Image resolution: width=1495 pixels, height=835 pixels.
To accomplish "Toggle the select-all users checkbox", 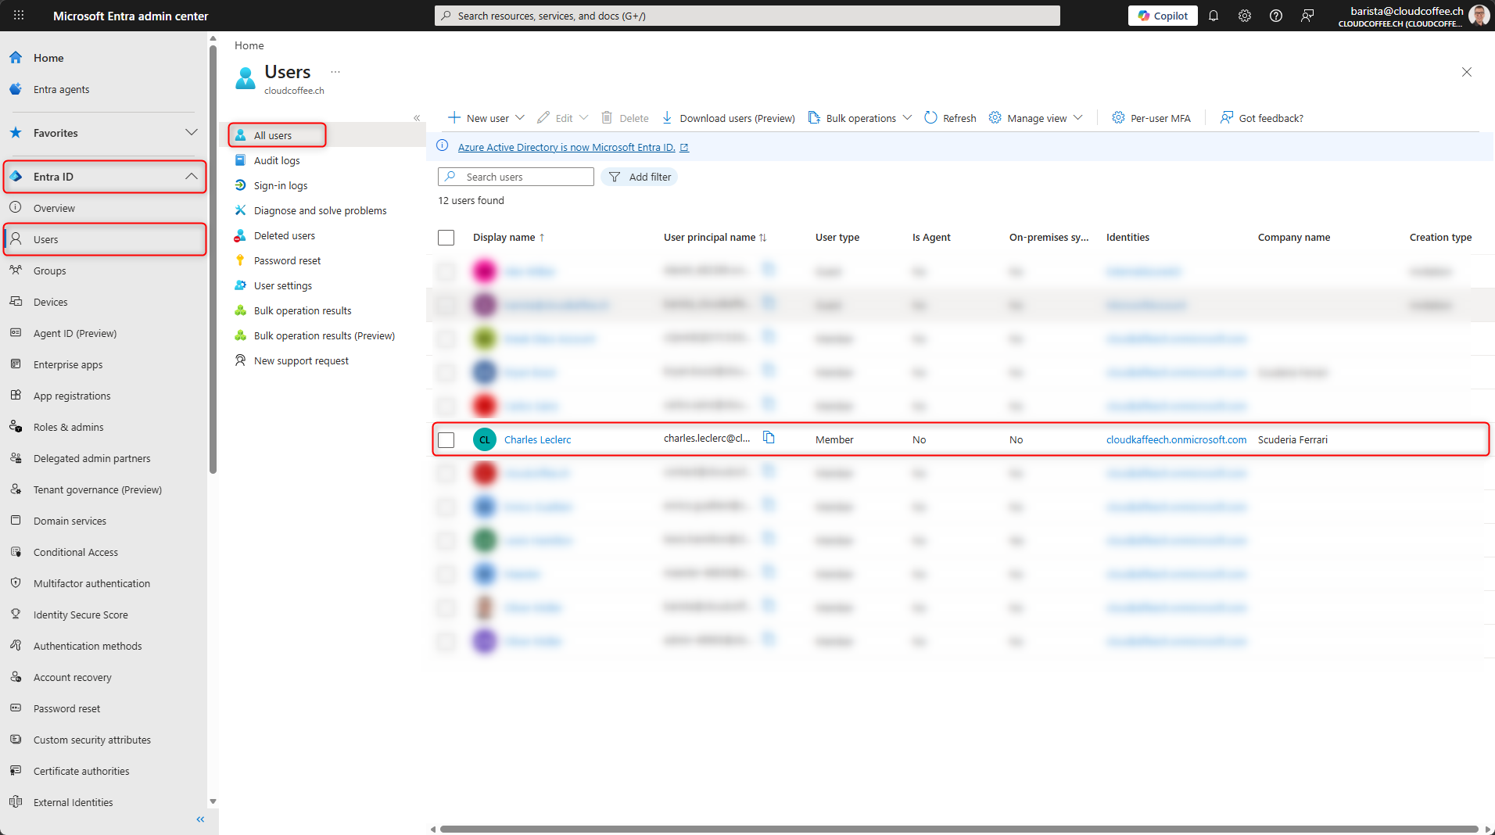I will point(446,238).
